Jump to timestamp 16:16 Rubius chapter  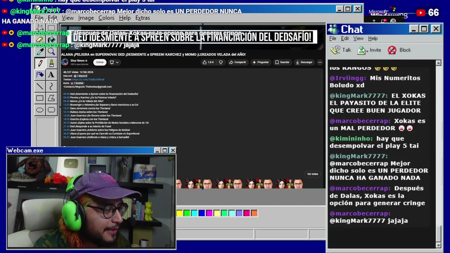[x=66, y=112]
